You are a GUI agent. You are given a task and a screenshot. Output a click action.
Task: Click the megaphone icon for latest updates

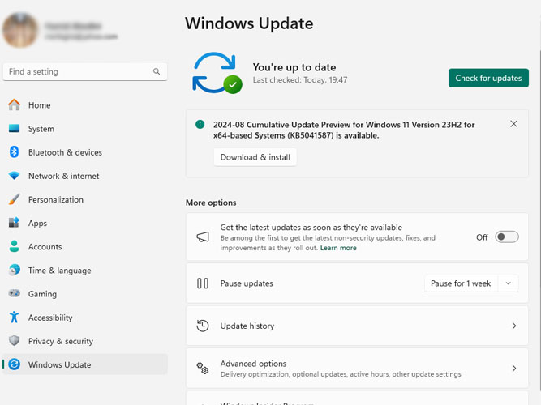coord(203,237)
